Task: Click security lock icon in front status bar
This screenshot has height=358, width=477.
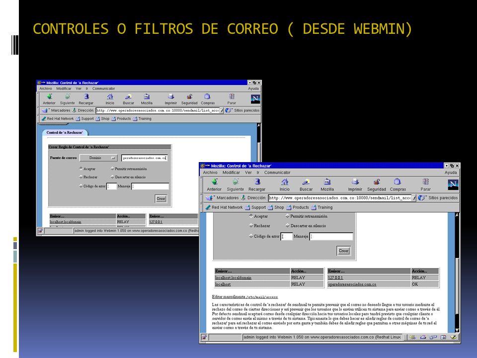Action: (204, 337)
